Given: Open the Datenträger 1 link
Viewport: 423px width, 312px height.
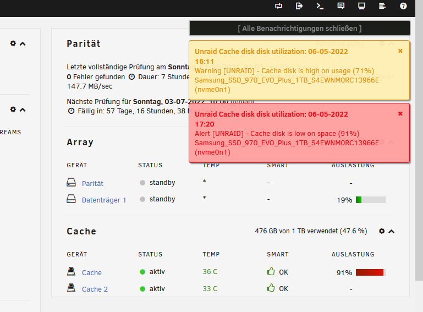Looking at the screenshot, I should coord(104,200).
